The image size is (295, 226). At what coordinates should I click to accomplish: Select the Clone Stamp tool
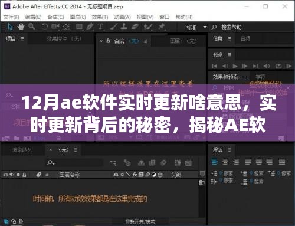pyautogui.click(x=124, y=27)
